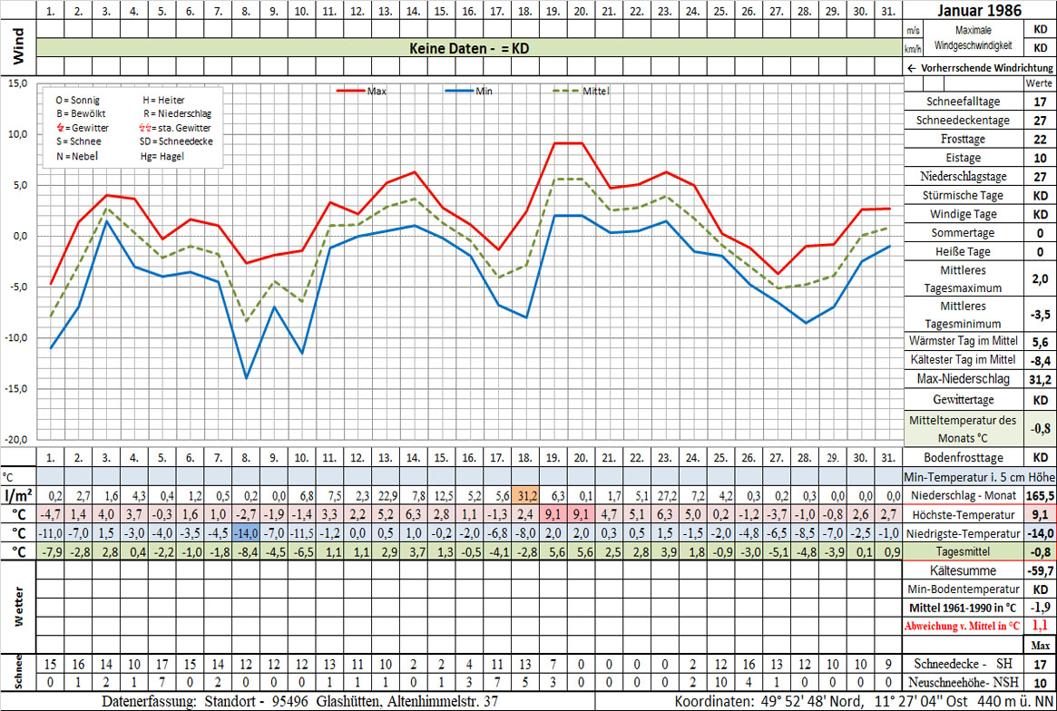The height and width of the screenshot is (711, 1057).
Task: Select the l/m² precipitation row header
Action: pos(18,496)
